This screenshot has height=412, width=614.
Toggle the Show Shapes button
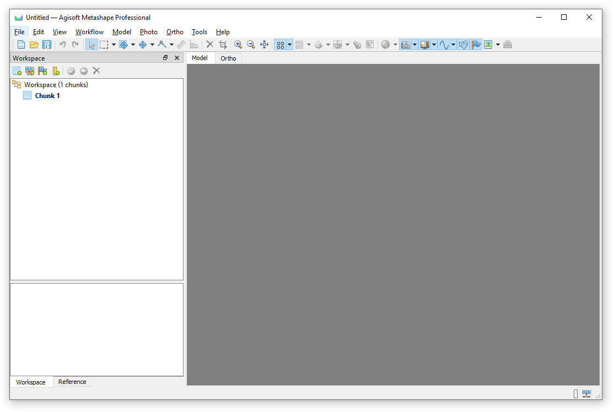point(463,45)
